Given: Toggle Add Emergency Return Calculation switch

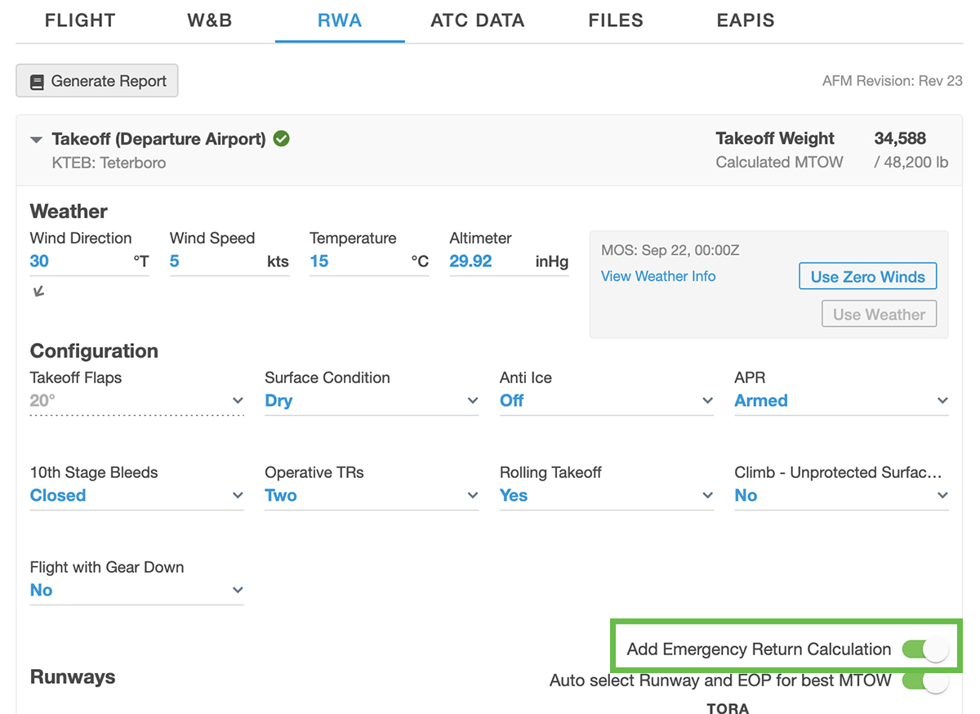Looking at the screenshot, I should (x=924, y=649).
